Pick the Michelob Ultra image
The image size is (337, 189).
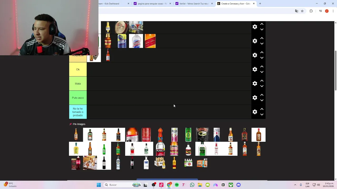216,135
